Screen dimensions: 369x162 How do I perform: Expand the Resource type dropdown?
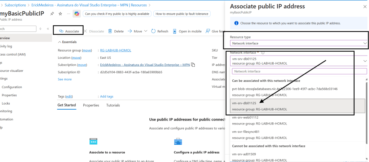pyautogui.click(x=299, y=43)
